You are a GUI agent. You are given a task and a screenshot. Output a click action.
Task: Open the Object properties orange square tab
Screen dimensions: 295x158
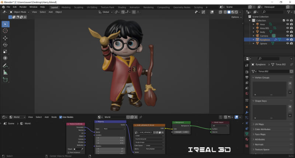click(x=247, y=107)
